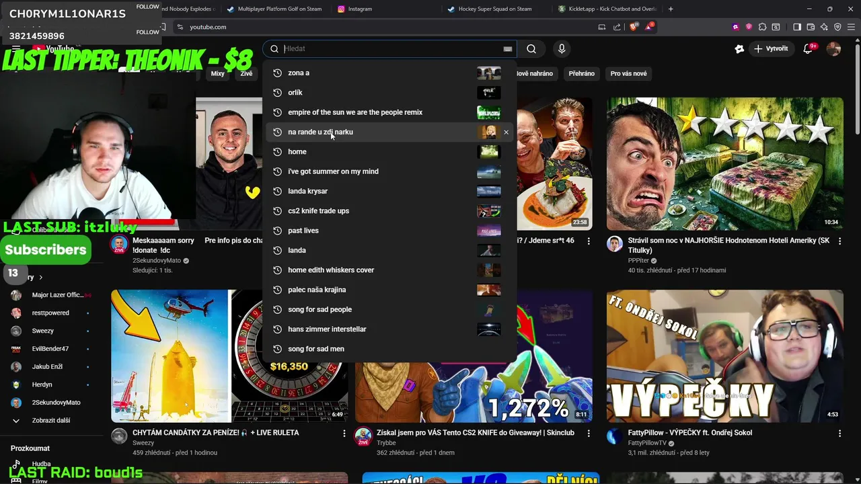Click the YouTube search magnifier button
The image size is (861, 484).
point(531,48)
